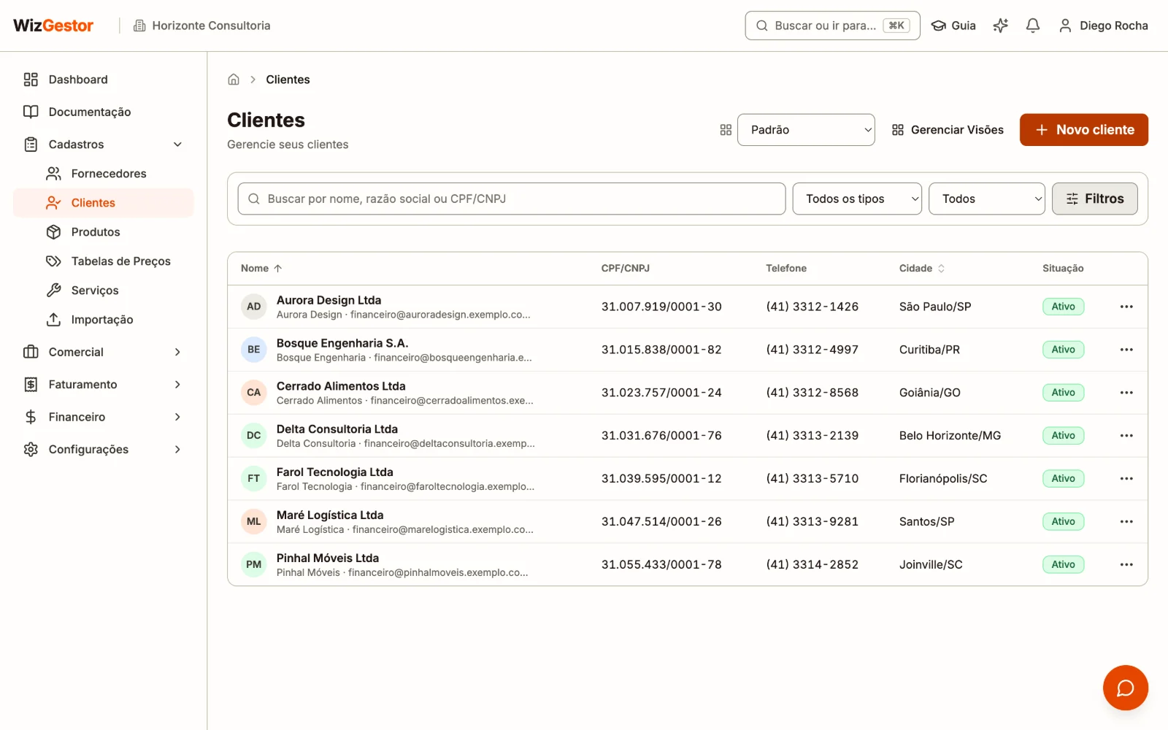The width and height of the screenshot is (1168, 730).
Task: Go to Produtos in sidebar
Action: click(x=103, y=232)
